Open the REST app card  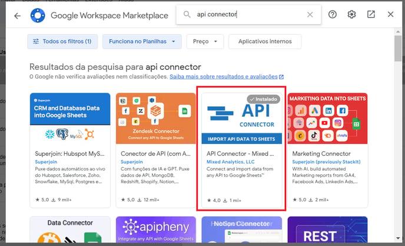pyautogui.click(x=327, y=230)
